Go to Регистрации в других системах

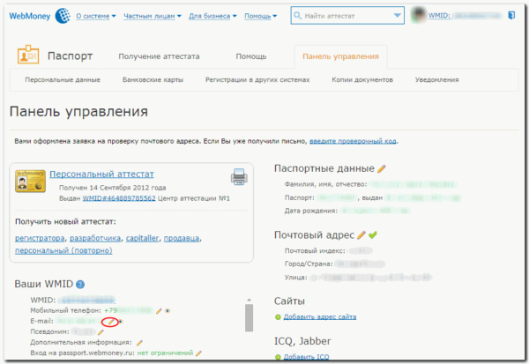pos(257,80)
